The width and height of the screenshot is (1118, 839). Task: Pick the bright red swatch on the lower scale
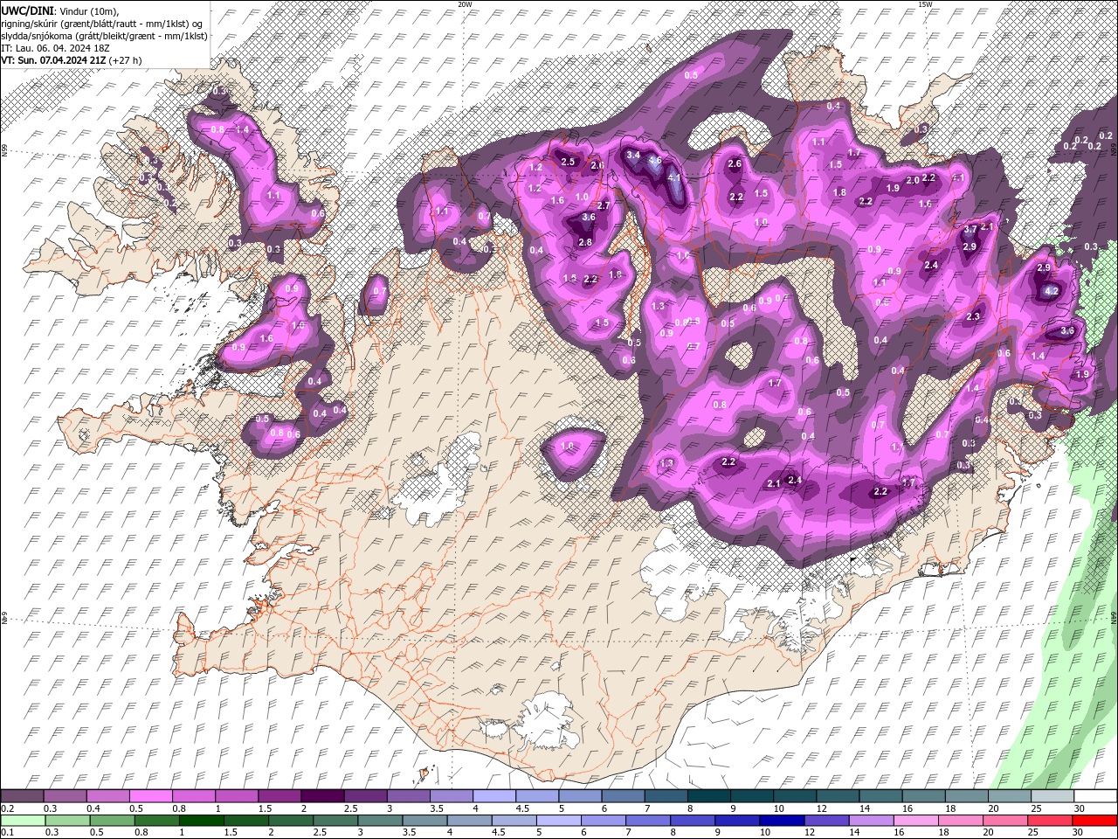pyautogui.click(x=1094, y=820)
